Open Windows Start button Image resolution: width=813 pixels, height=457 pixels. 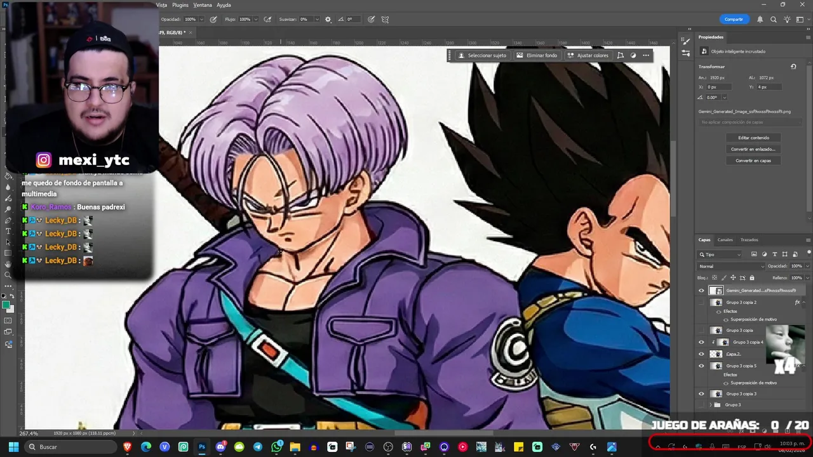pyautogui.click(x=13, y=447)
